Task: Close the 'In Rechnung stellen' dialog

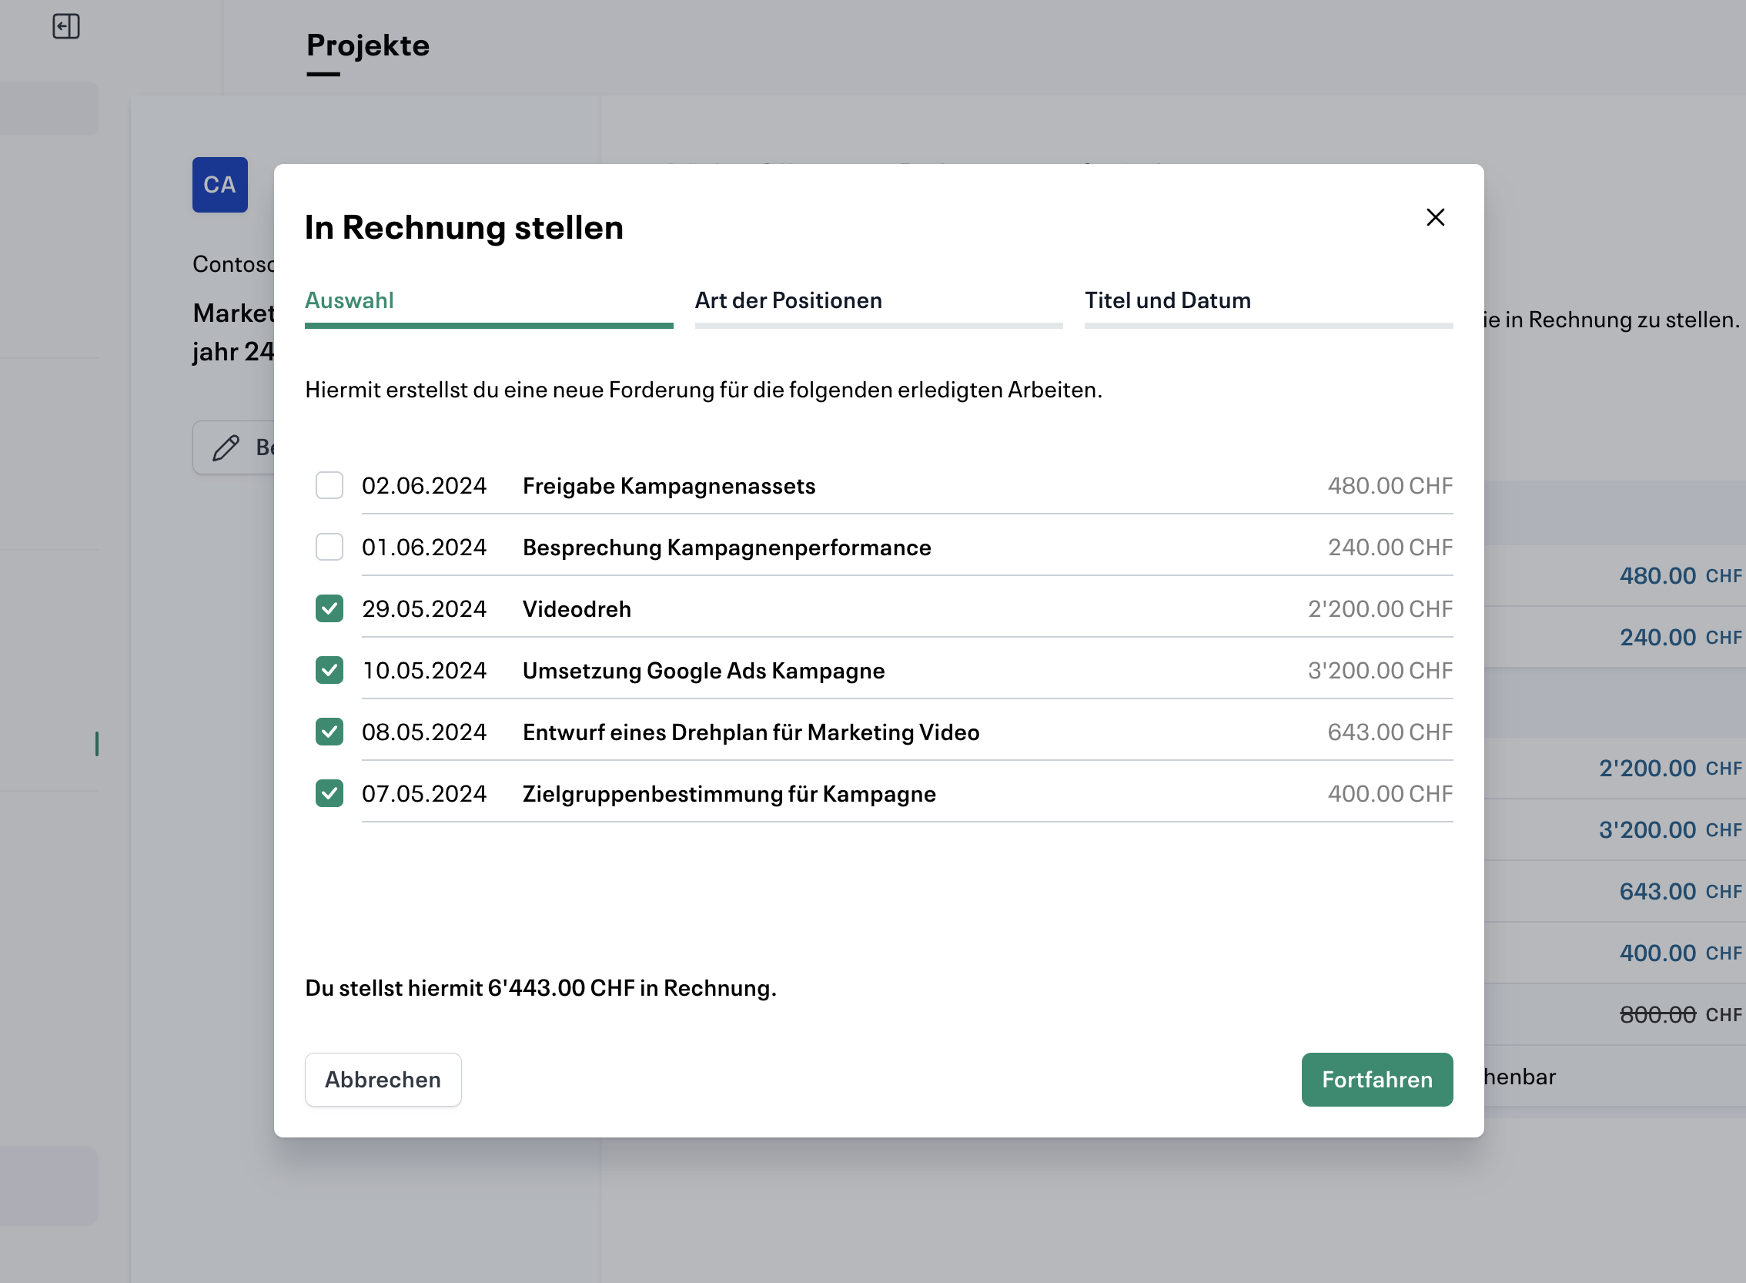Action: click(x=1435, y=217)
